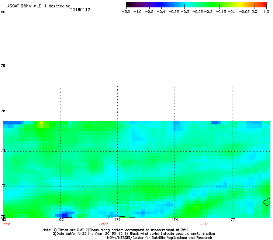Select the 20160112 date label under the title

tap(80, 10)
